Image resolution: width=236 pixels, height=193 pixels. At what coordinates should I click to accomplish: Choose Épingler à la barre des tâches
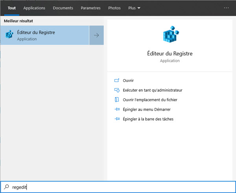148,119
